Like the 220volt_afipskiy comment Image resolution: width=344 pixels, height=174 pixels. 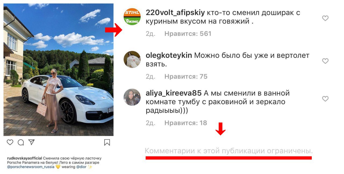pyautogui.click(x=325, y=18)
